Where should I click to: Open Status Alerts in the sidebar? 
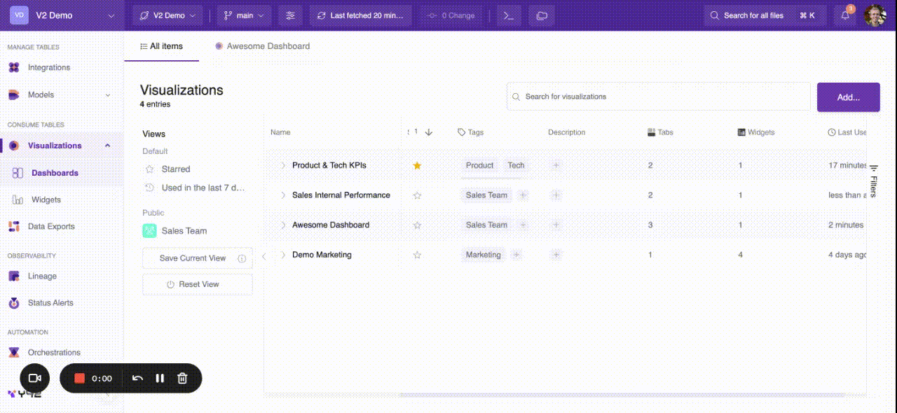click(x=50, y=303)
